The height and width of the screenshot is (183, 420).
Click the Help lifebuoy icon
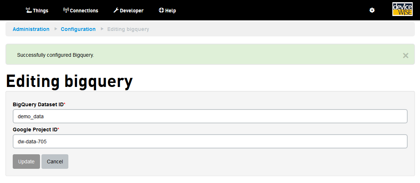tap(161, 10)
